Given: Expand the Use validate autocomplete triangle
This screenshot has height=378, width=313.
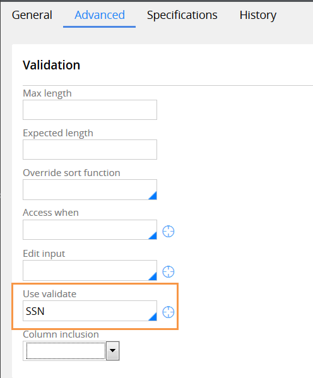Looking at the screenshot, I should 153,317.
